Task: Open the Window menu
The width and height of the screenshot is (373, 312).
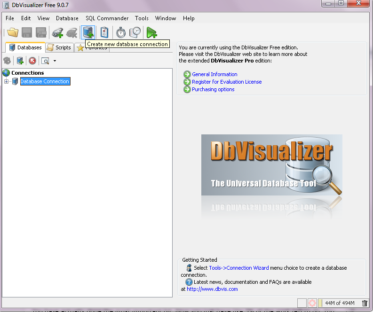Action: coord(166,18)
